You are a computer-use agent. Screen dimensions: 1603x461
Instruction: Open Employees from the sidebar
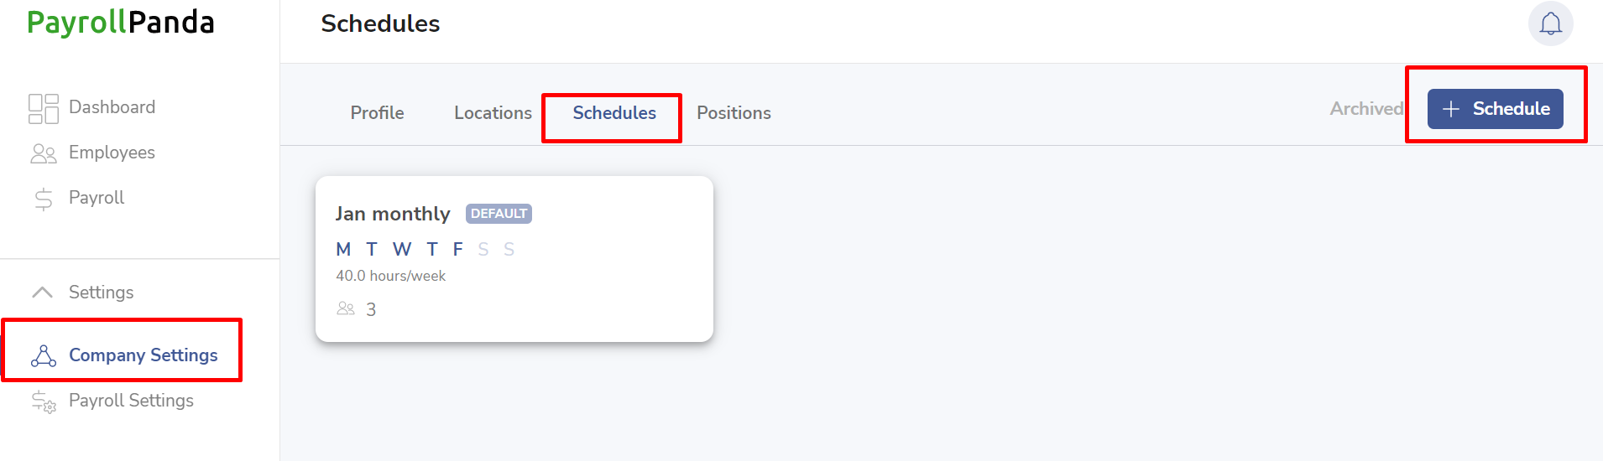pos(112,153)
